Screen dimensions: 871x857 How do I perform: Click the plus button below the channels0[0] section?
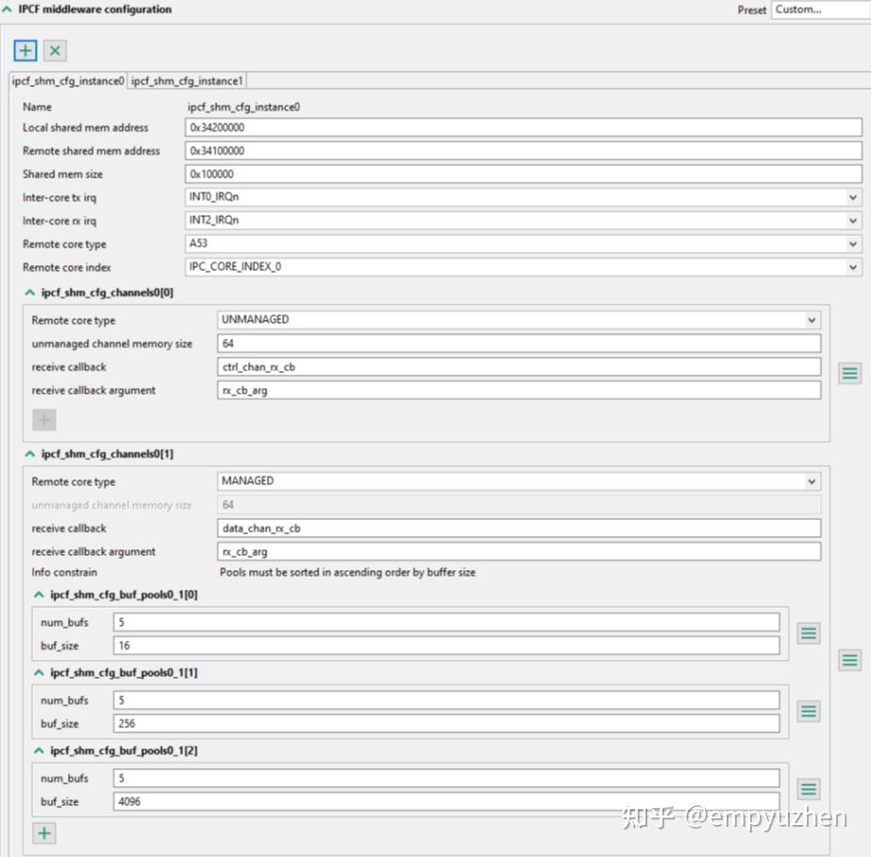pos(45,419)
